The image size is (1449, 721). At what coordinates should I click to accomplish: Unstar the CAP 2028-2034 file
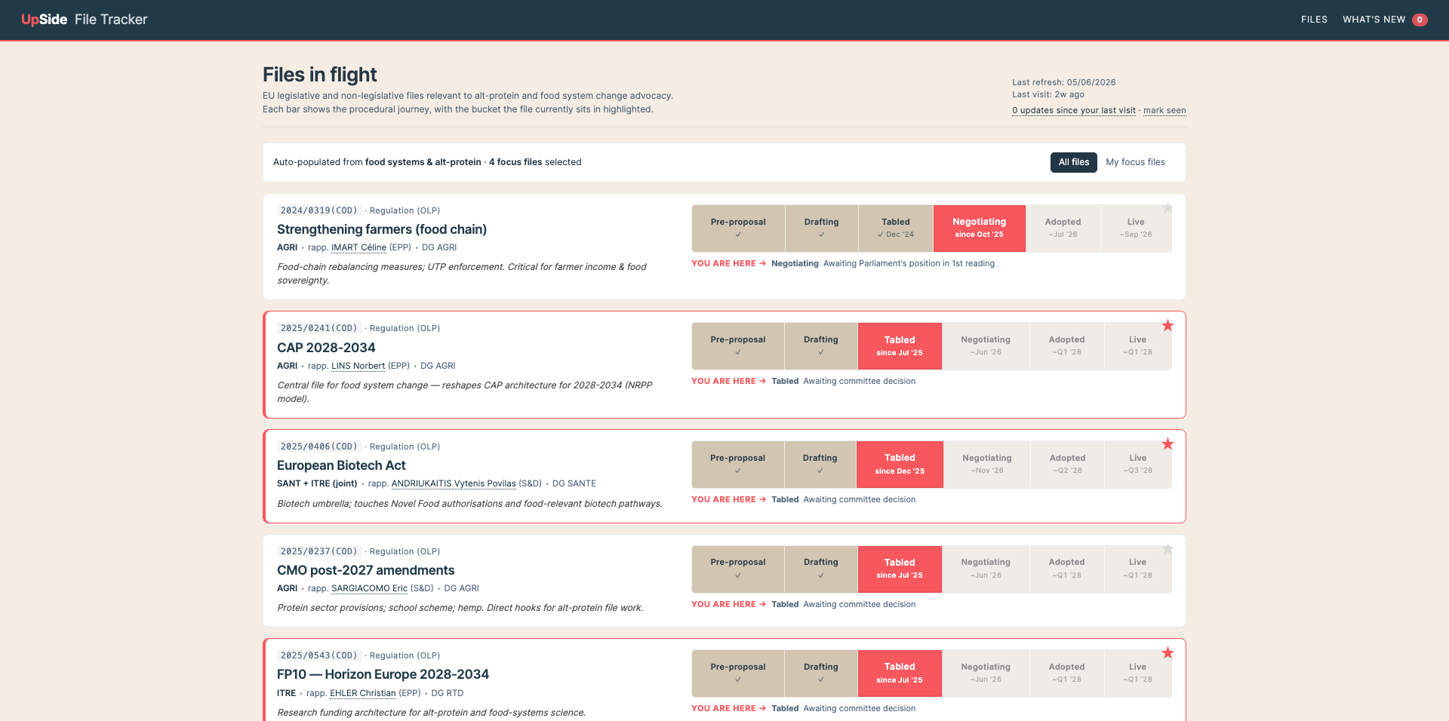(1168, 326)
